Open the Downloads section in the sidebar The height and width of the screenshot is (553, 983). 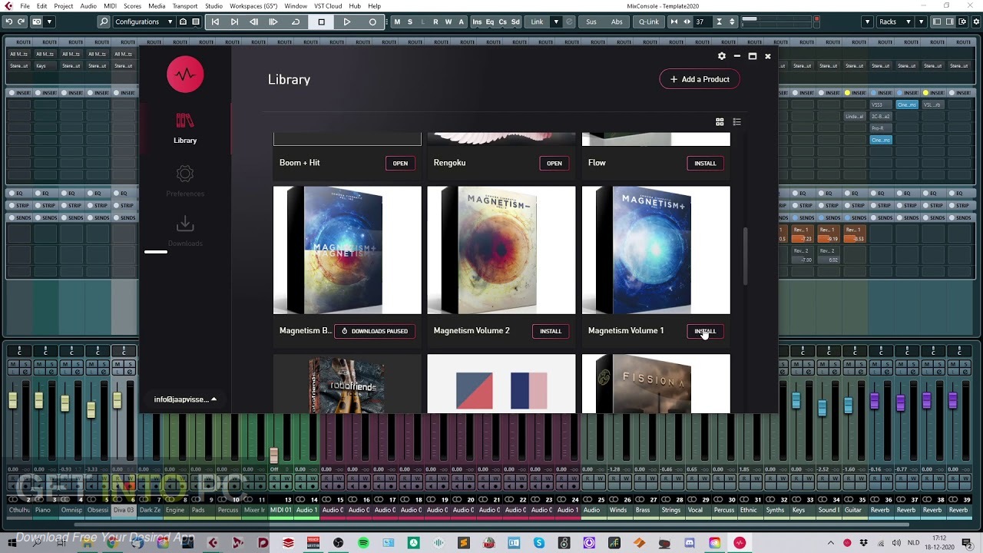click(x=185, y=230)
